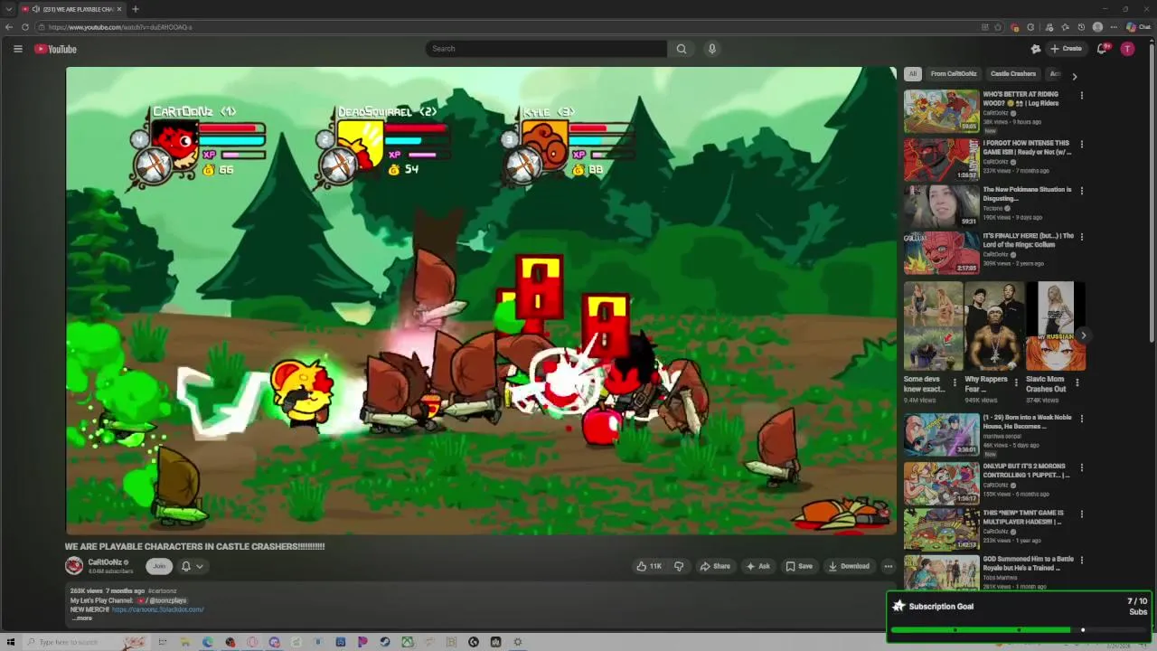Open options for Who's Better at Riding Wood
The width and height of the screenshot is (1157, 651).
1081,95
